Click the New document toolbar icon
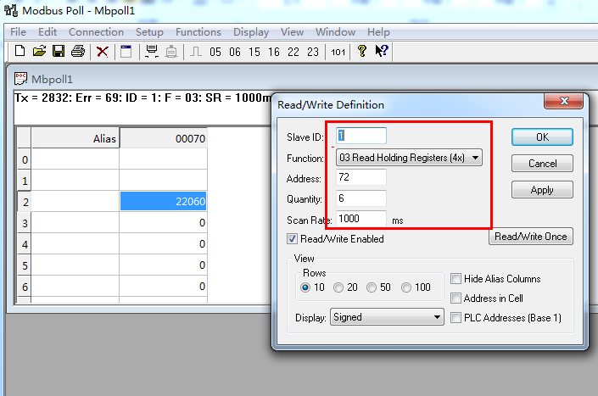This screenshot has height=396, width=598. (20, 52)
